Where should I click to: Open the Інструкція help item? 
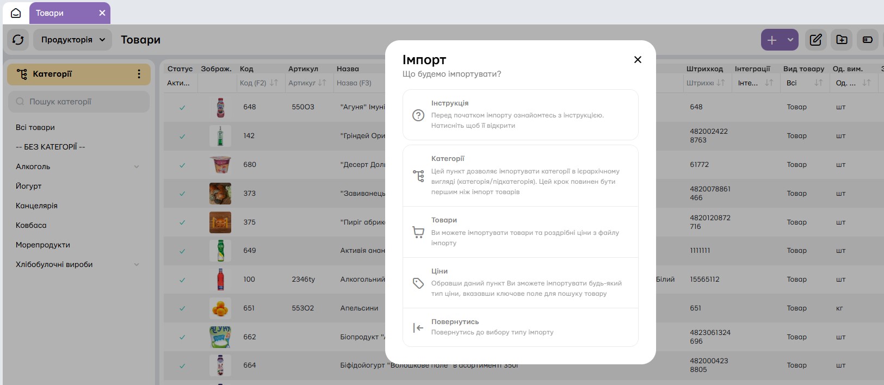520,115
